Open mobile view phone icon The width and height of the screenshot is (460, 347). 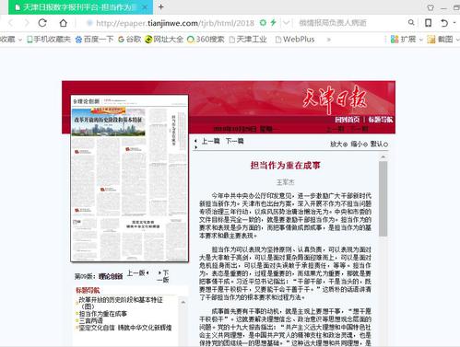[x=428, y=23]
